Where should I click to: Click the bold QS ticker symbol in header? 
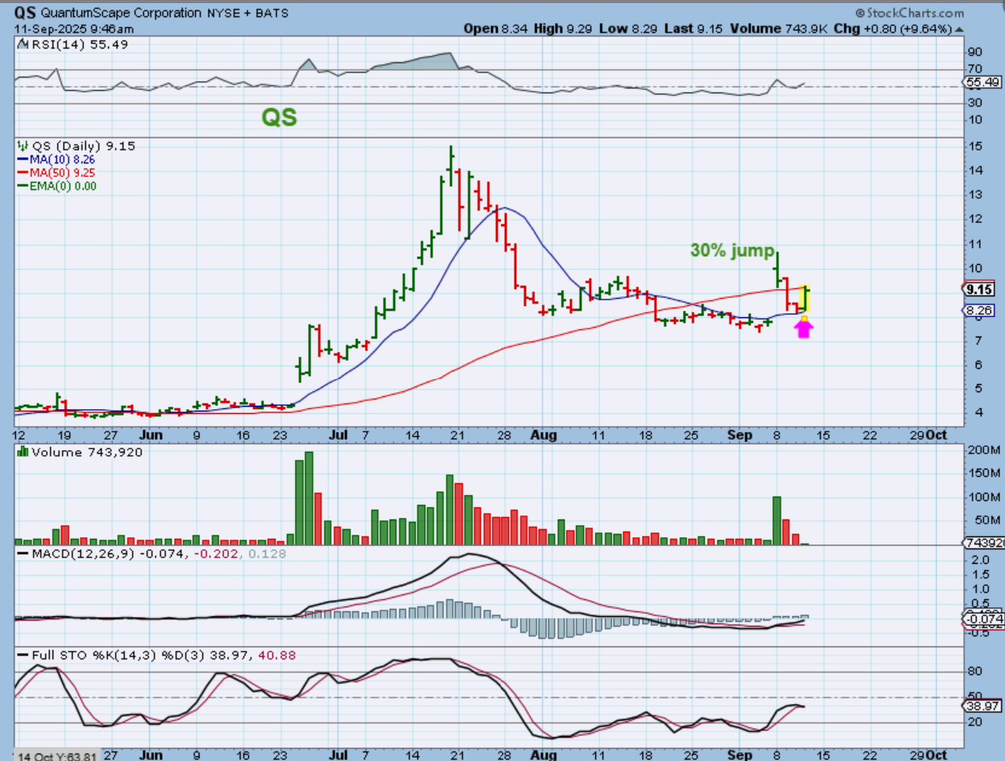coord(25,13)
